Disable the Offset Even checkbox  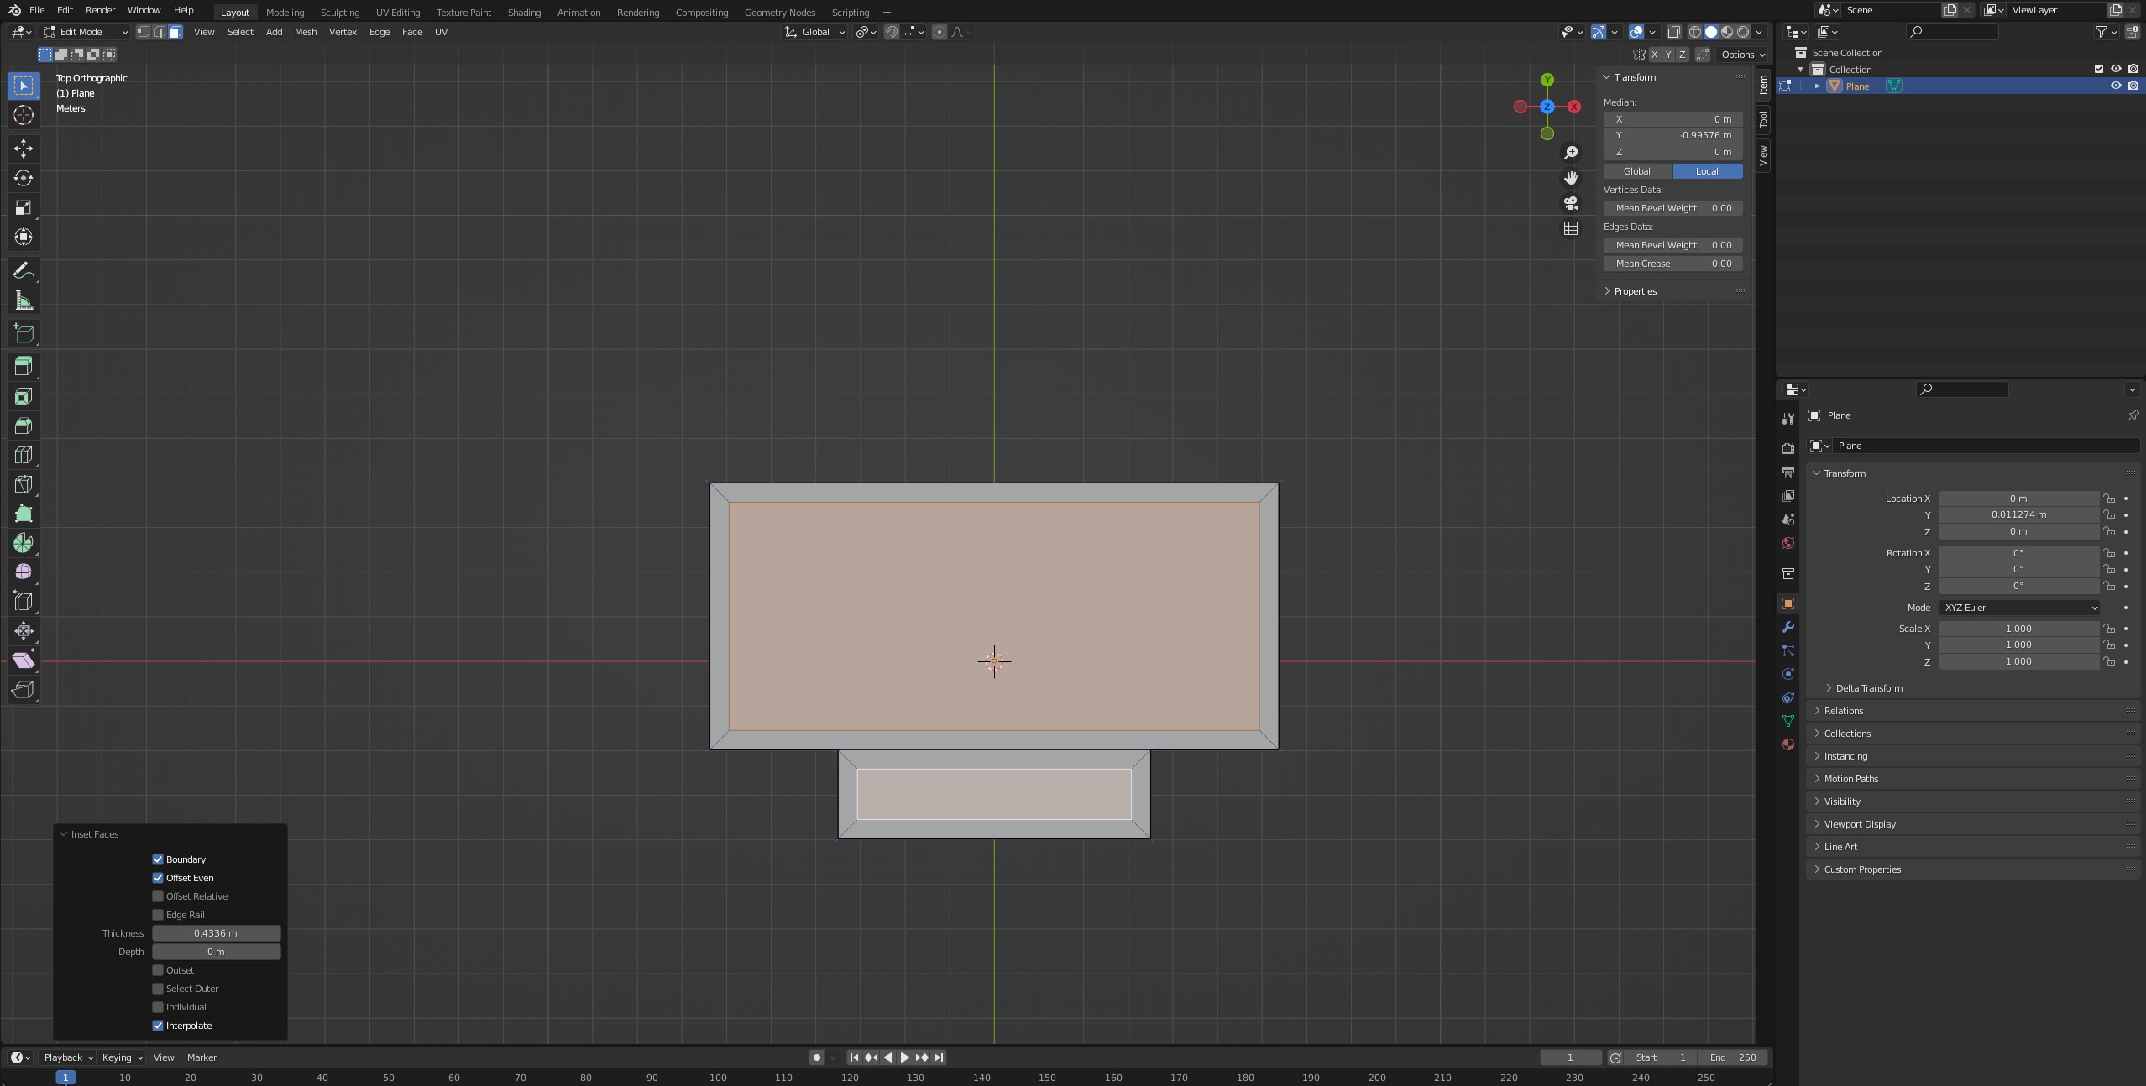point(158,878)
